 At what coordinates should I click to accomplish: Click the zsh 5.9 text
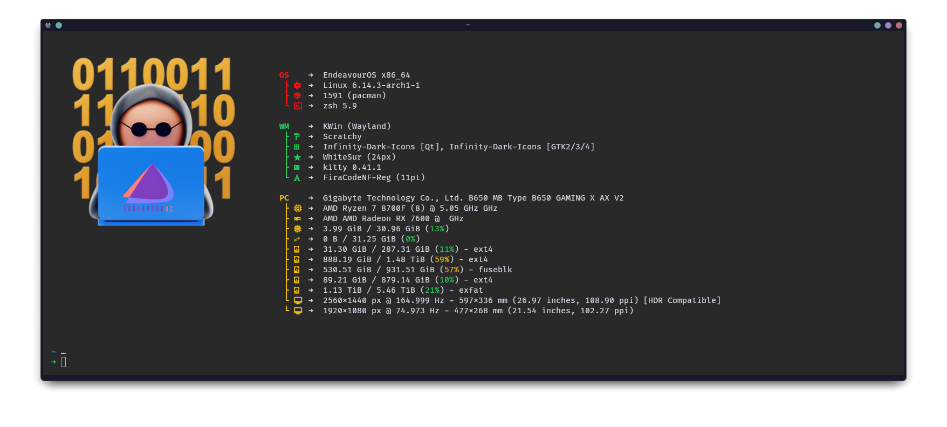pos(340,106)
